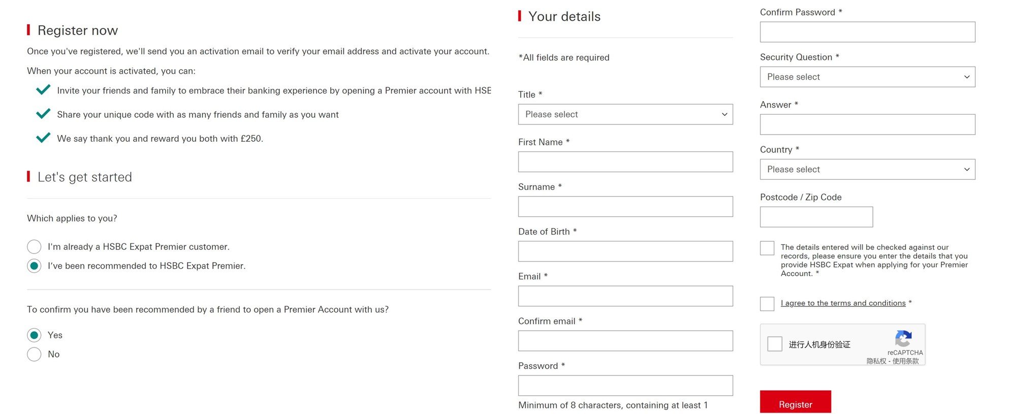
Task: Tick the reCAPTCHA verification checkbox
Action: [774, 344]
